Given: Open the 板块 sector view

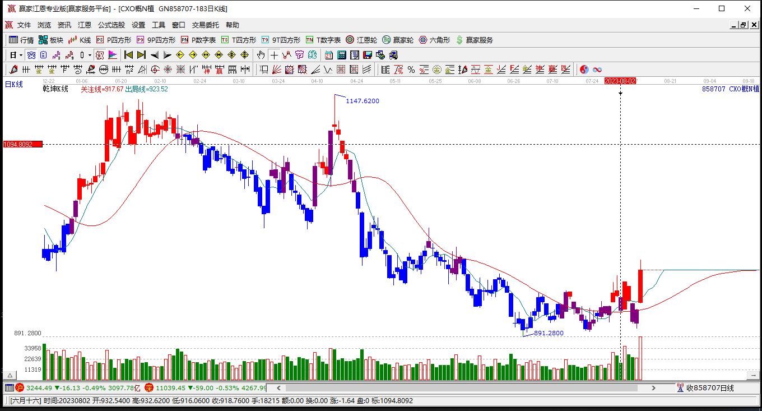Looking at the screenshot, I should click(x=51, y=40).
